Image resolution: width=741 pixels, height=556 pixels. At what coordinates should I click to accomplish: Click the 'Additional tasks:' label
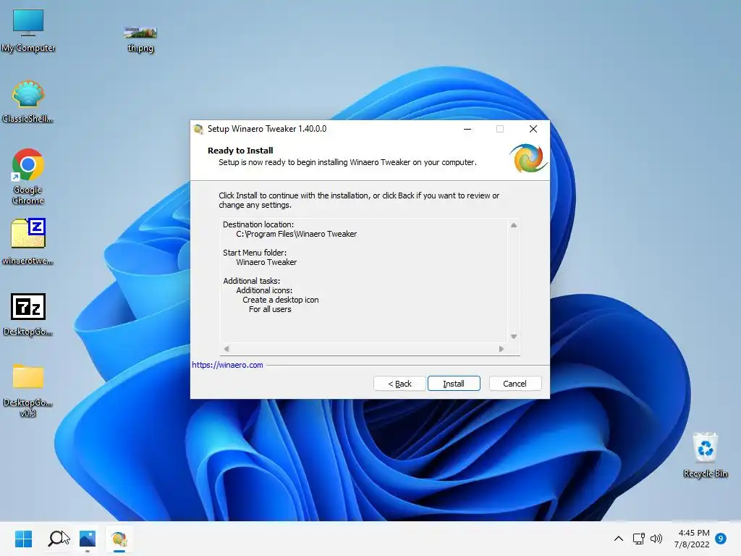tap(251, 281)
